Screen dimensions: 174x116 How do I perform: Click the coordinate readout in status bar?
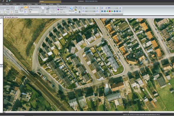click(x=141, y=115)
